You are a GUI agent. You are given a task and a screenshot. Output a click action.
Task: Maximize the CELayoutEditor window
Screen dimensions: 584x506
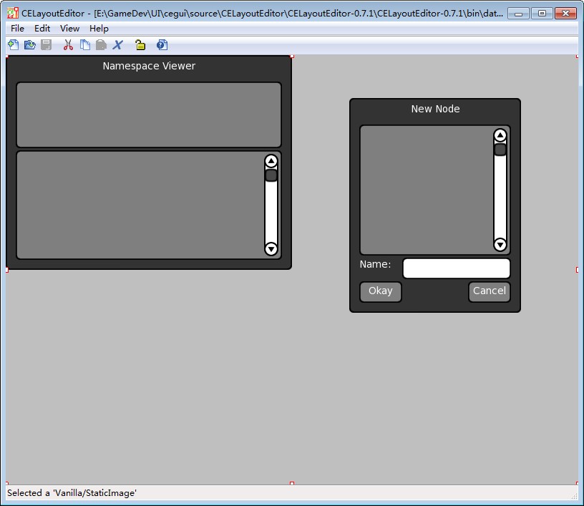[x=542, y=14]
